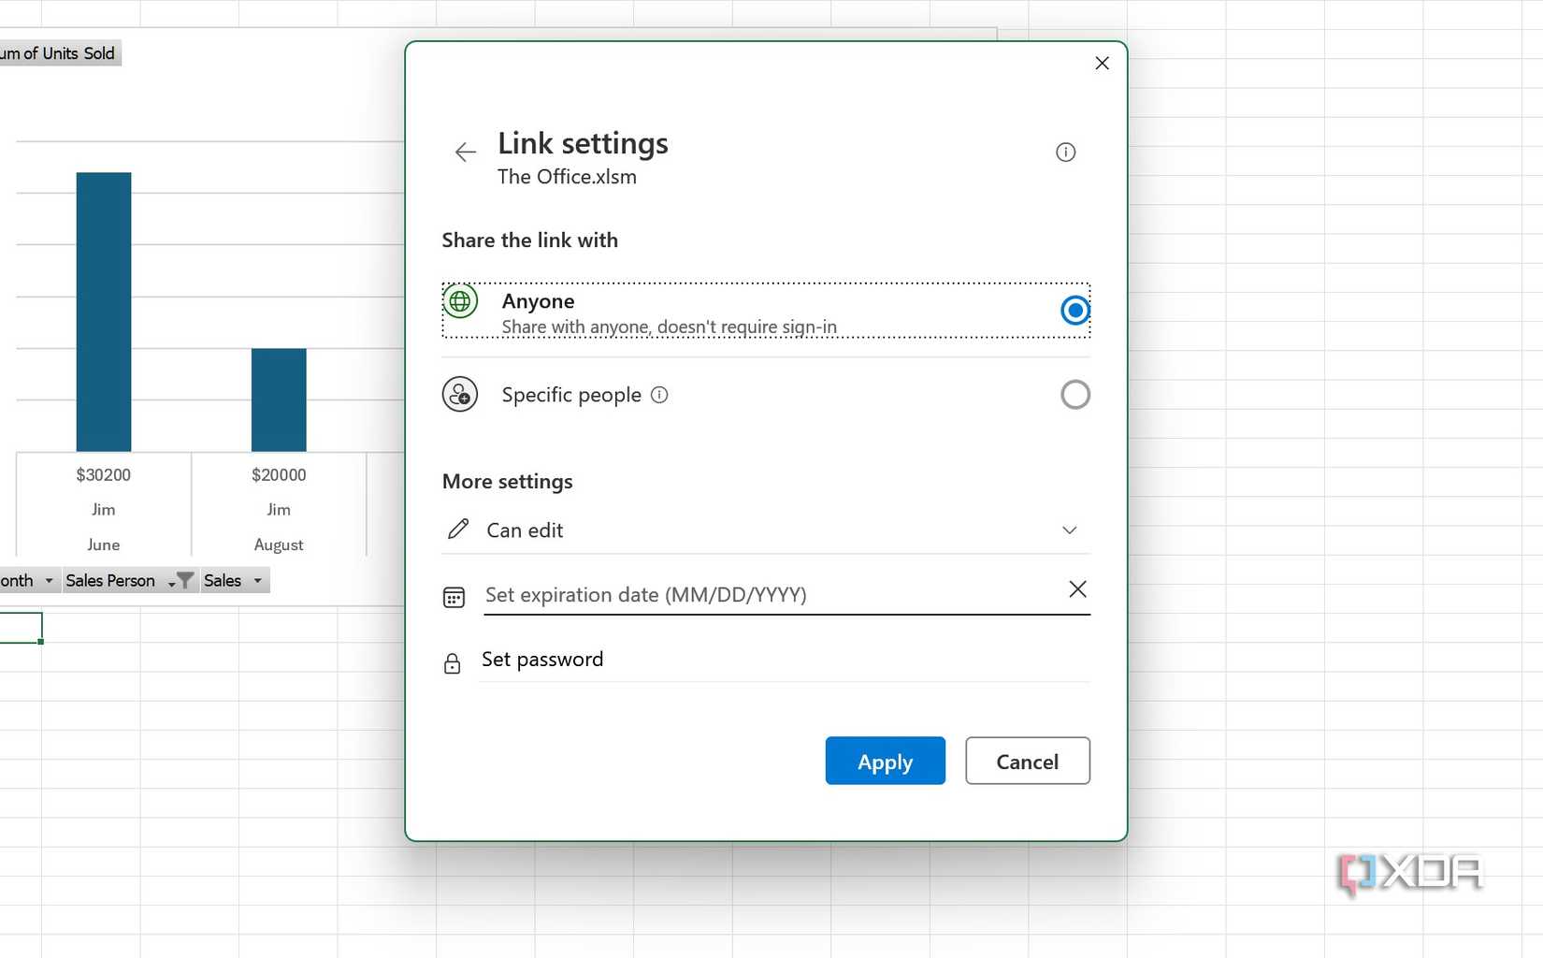The width and height of the screenshot is (1543, 958).
Task: Expand the Can edit permissions dropdown
Action: click(1069, 530)
